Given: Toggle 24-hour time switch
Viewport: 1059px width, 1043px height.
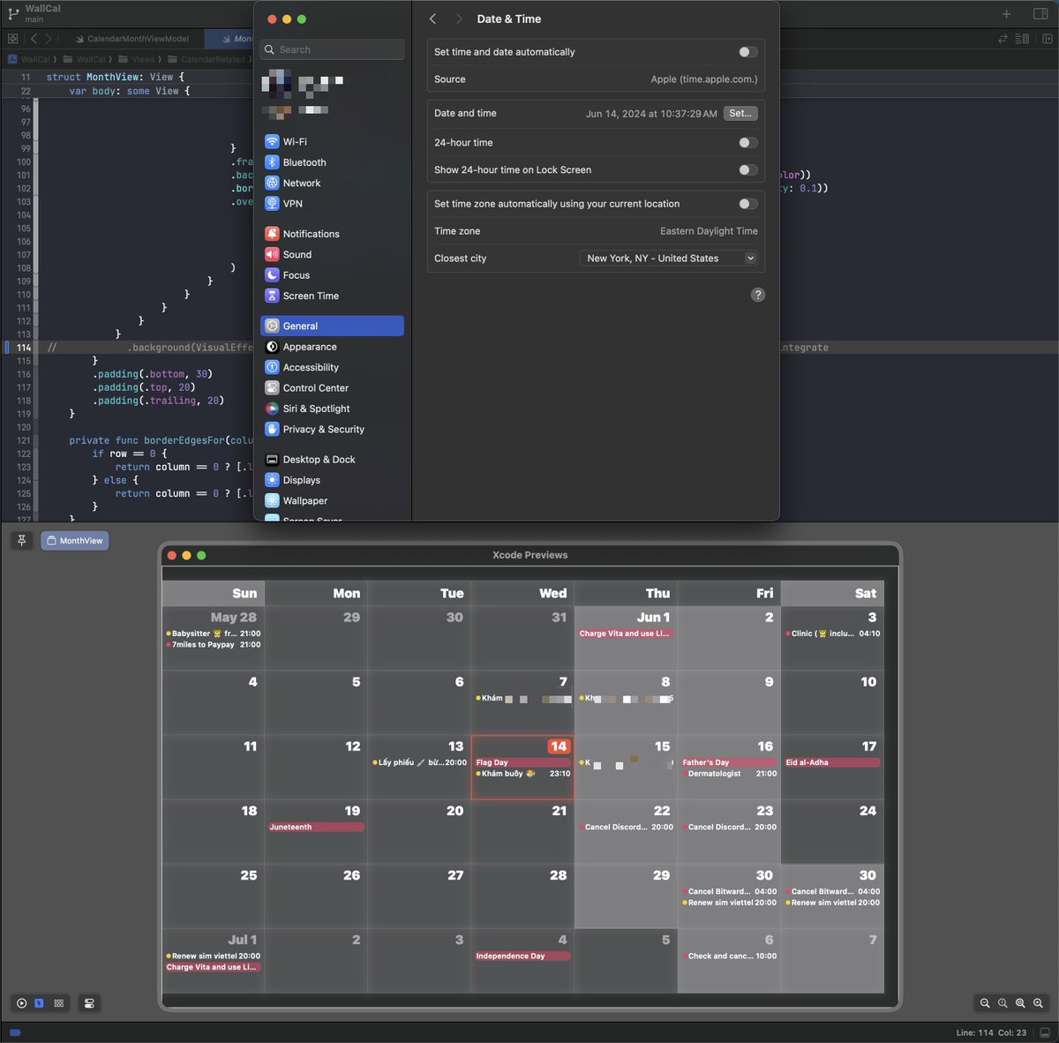Looking at the screenshot, I should tap(747, 143).
